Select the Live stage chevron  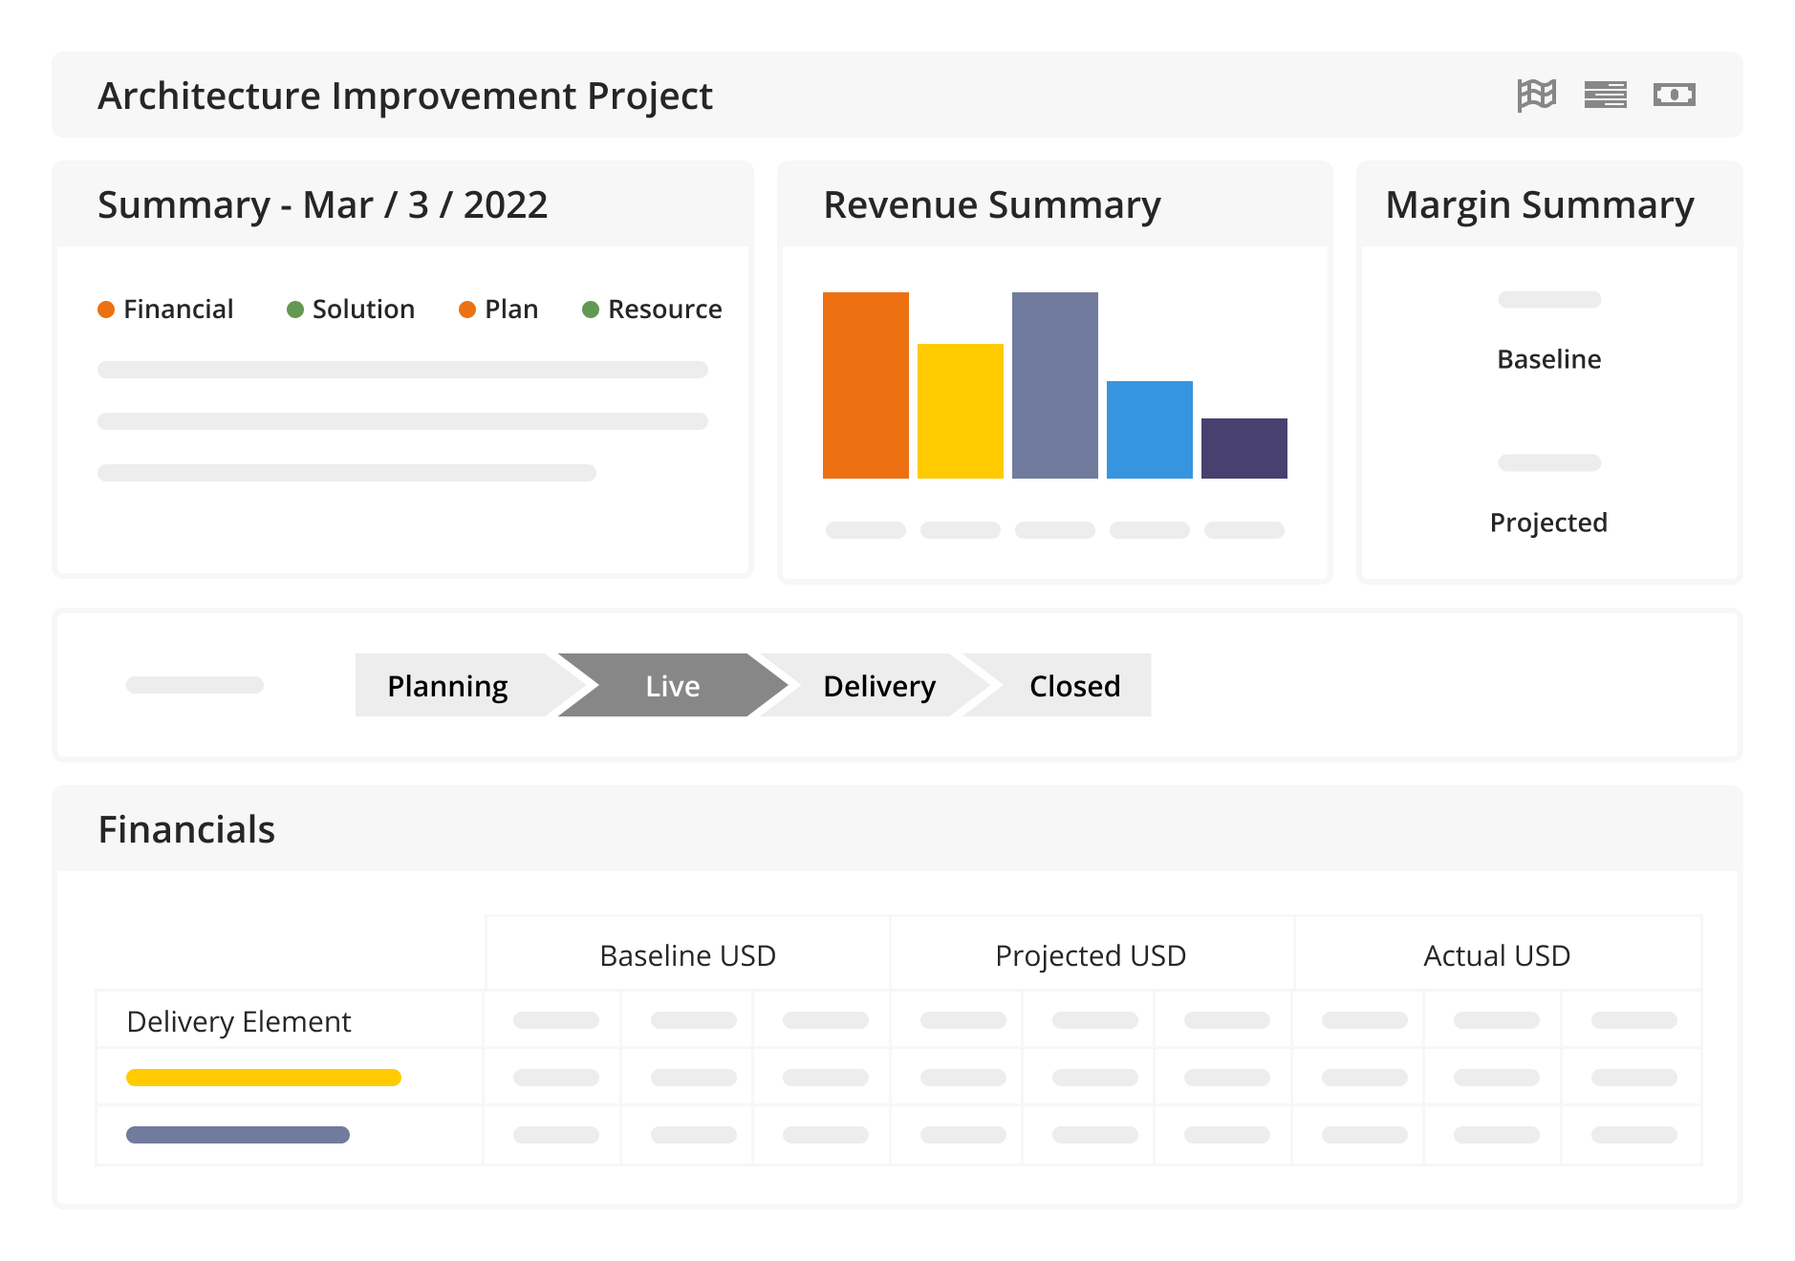tap(672, 685)
